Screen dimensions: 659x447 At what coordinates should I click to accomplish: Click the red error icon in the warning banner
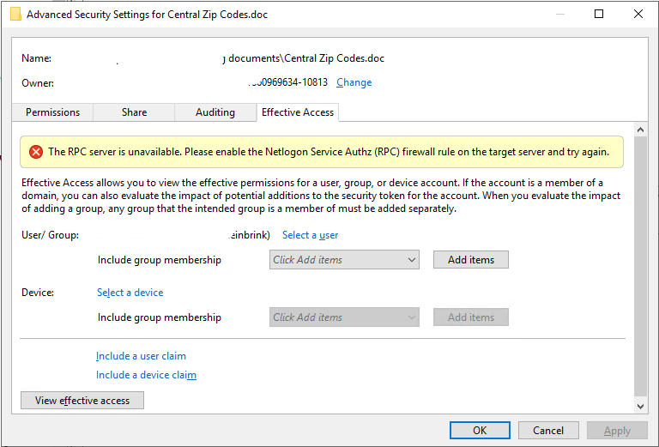[x=36, y=152]
